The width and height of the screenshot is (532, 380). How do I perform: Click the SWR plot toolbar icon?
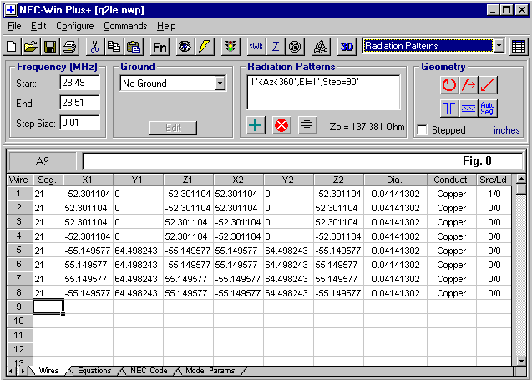(256, 46)
